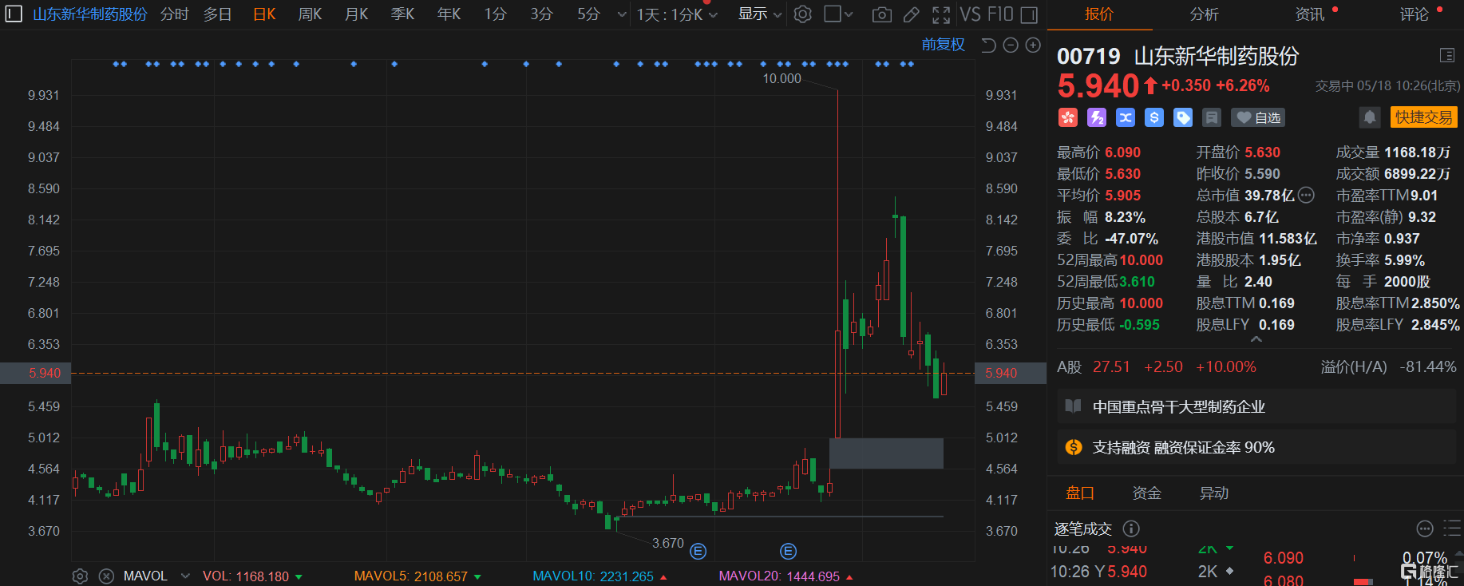This screenshot has height=586, width=1464.
Task: Click the gray notes bookmark icon
Action: click(x=1212, y=118)
